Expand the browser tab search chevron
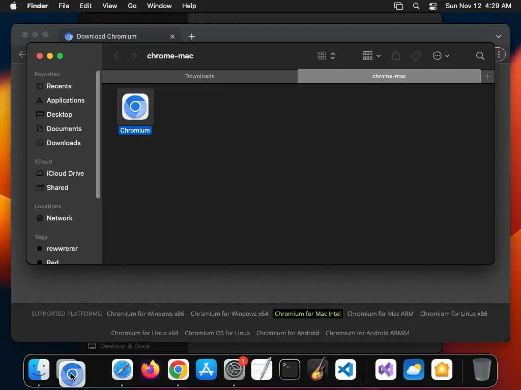Screen dimensions: 521x390 coord(499,37)
